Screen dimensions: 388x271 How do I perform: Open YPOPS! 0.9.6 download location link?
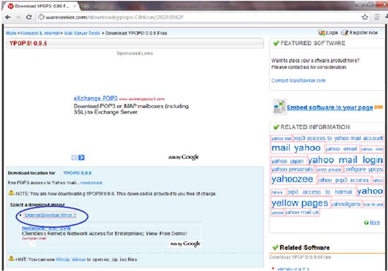77,173
